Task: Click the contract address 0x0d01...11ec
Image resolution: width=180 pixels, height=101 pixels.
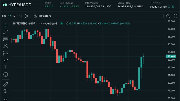Action: pos(158,7)
